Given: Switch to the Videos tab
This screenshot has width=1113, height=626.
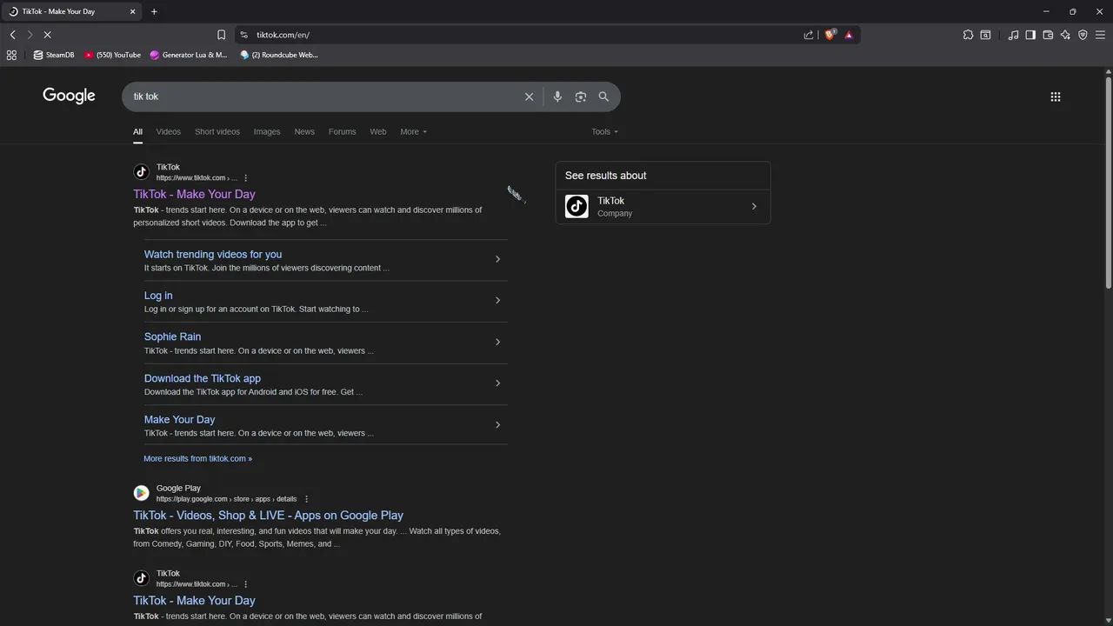Looking at the screenshot, I should tap(169, 132).
